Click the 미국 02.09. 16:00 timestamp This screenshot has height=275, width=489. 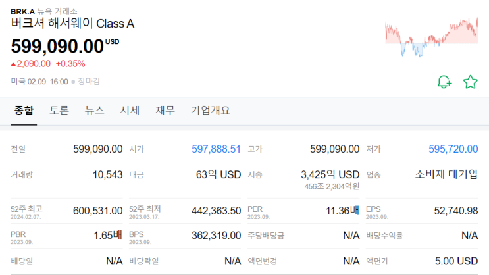tap(39, 82)
